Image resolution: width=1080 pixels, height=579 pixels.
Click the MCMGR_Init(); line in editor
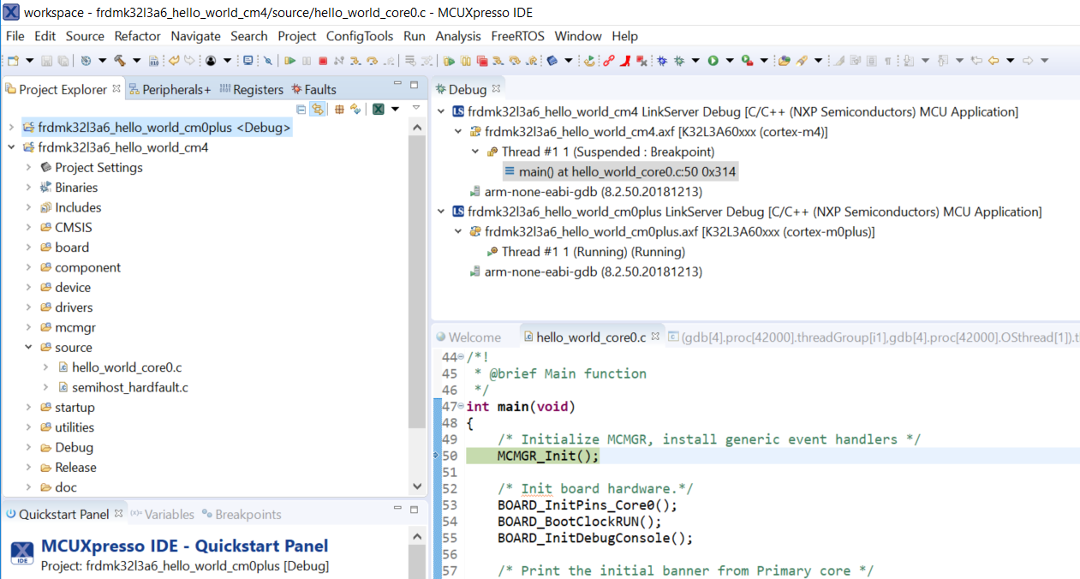click(x=548, y=456)
